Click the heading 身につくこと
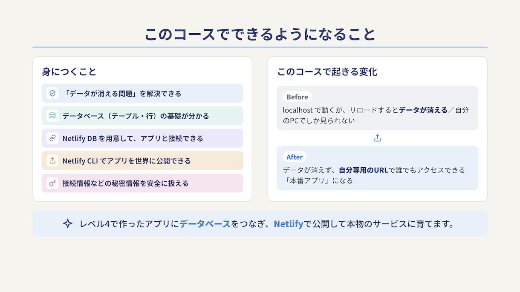 tap(69, 72)
